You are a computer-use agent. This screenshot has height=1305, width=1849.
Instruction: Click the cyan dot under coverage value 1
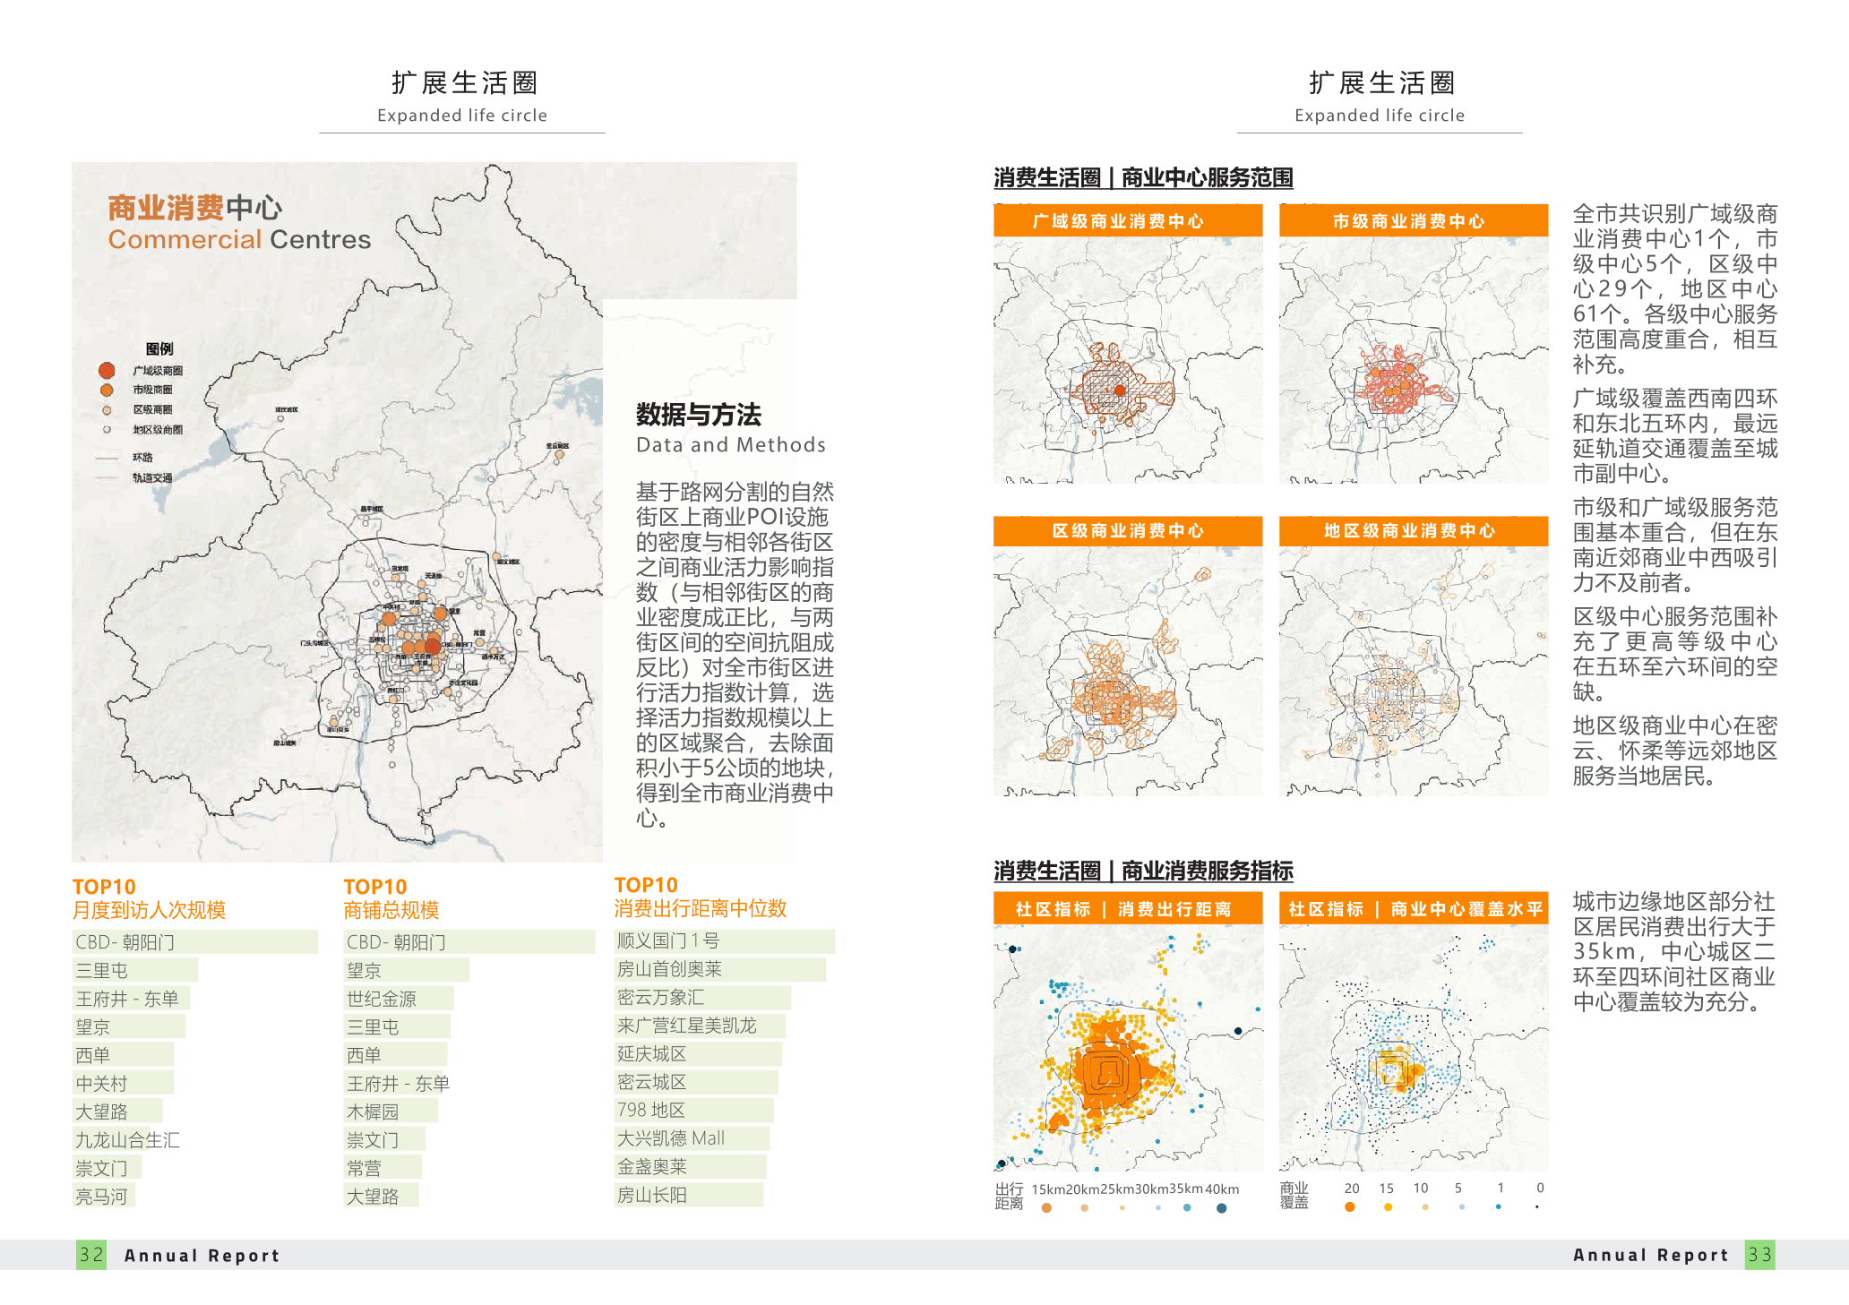pyautogui.click(x=1499, y=1206)
